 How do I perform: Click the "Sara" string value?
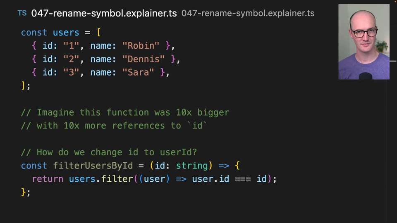point(138,72)
